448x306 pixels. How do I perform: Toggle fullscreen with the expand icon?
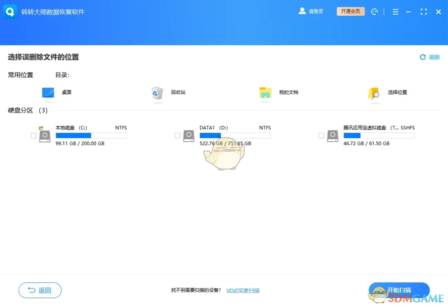click(x=424, y=12)
